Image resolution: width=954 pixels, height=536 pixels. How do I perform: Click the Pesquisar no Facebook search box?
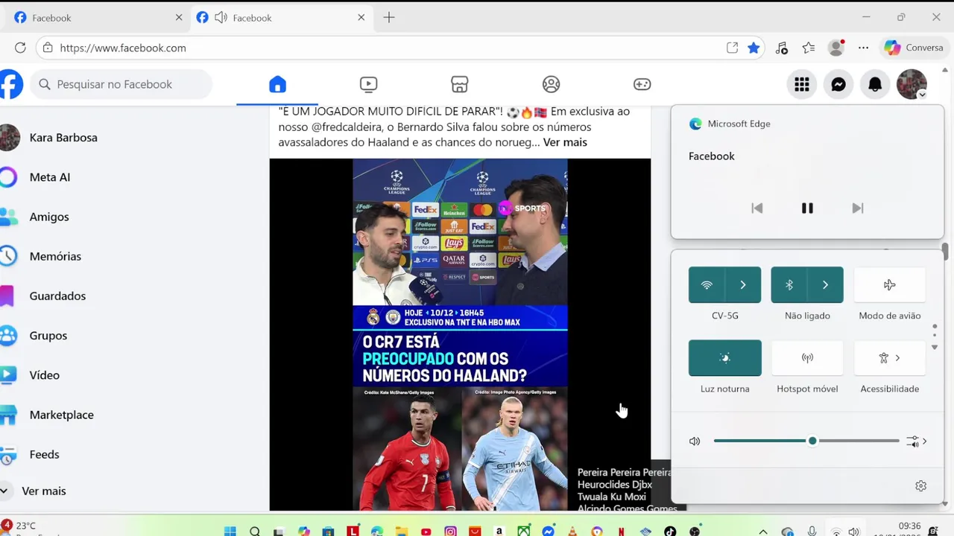[121, 84]
